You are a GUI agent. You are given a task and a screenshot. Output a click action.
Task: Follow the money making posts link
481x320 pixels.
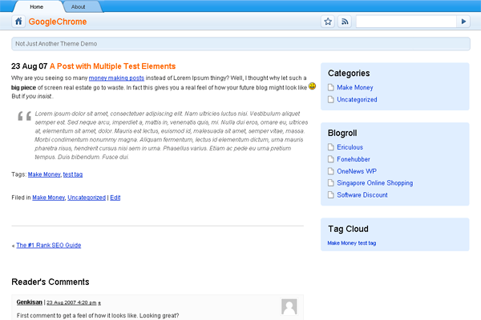coord(116,78)
